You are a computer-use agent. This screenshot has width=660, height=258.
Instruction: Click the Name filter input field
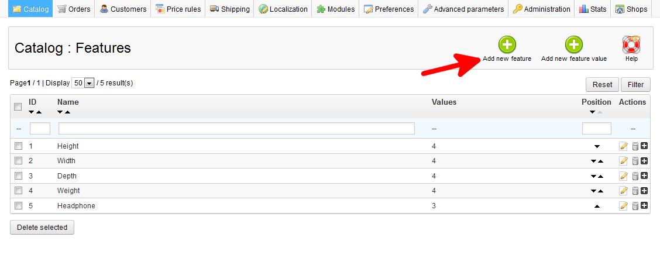click(x=236, y=128)
